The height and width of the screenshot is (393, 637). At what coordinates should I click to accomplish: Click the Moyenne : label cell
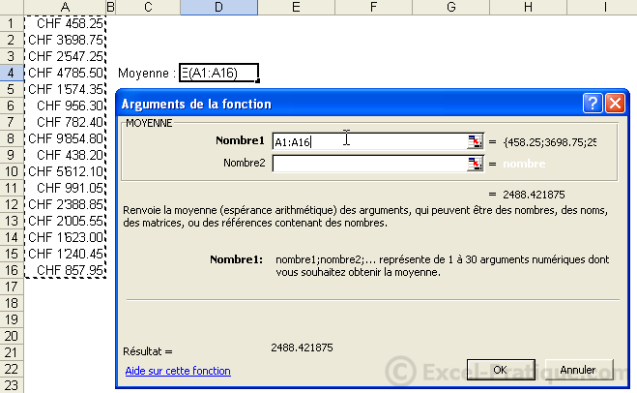coord(147,74)
